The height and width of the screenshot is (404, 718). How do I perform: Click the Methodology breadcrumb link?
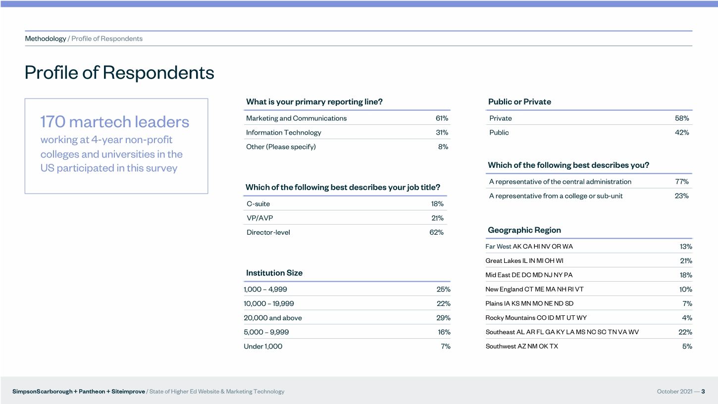click(45, 38)
